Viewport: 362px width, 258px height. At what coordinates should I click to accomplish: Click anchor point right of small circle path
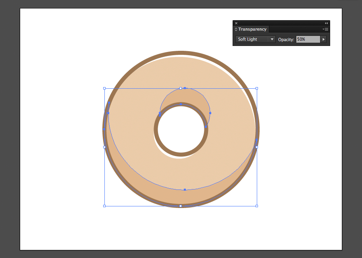click(x=210, y=113)
